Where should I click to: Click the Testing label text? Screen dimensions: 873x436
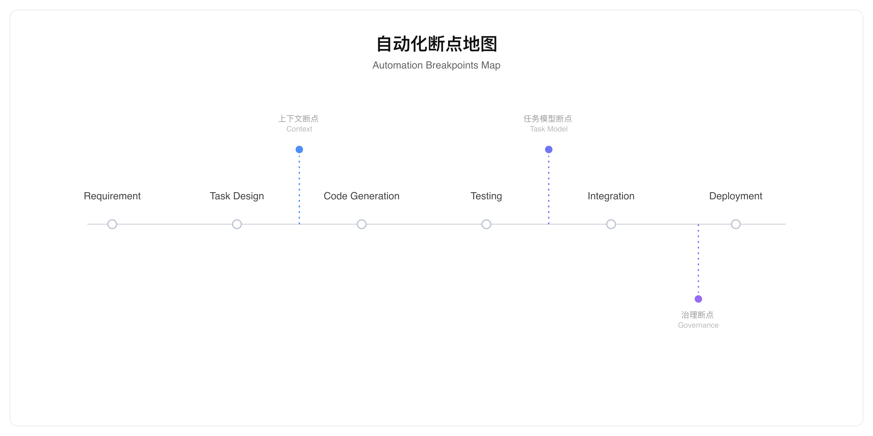click(x=486, y=196)
